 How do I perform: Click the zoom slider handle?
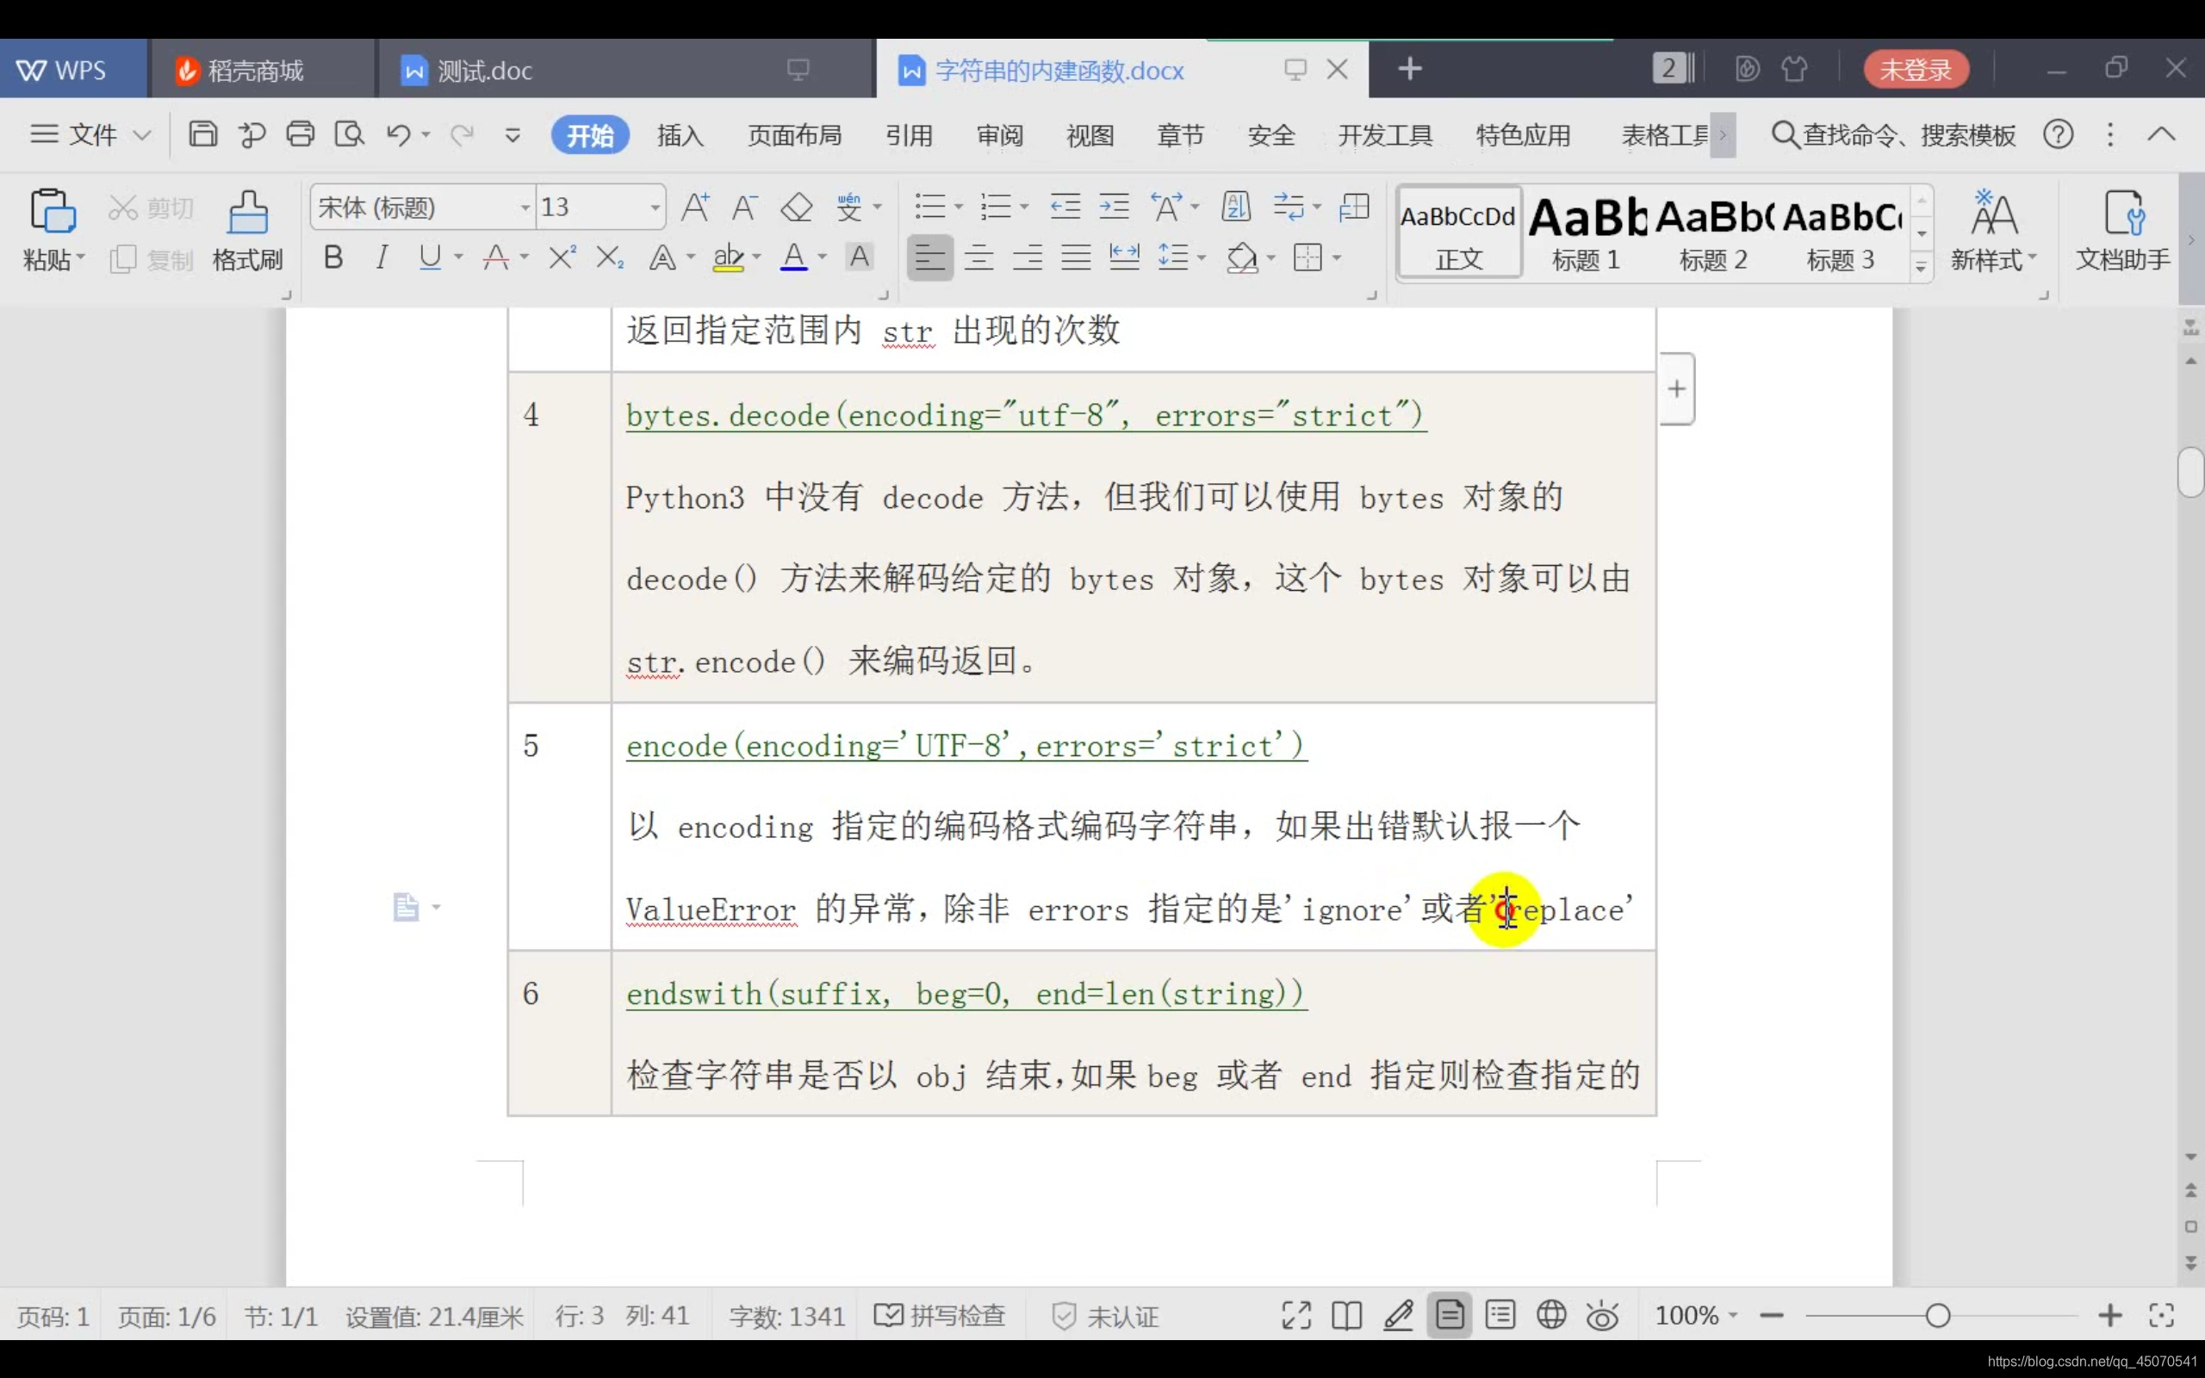[x=1938, y=1315]
